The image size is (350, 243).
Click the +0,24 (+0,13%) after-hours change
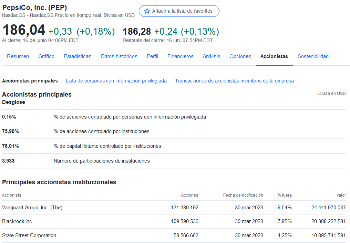tap(187, 31)
